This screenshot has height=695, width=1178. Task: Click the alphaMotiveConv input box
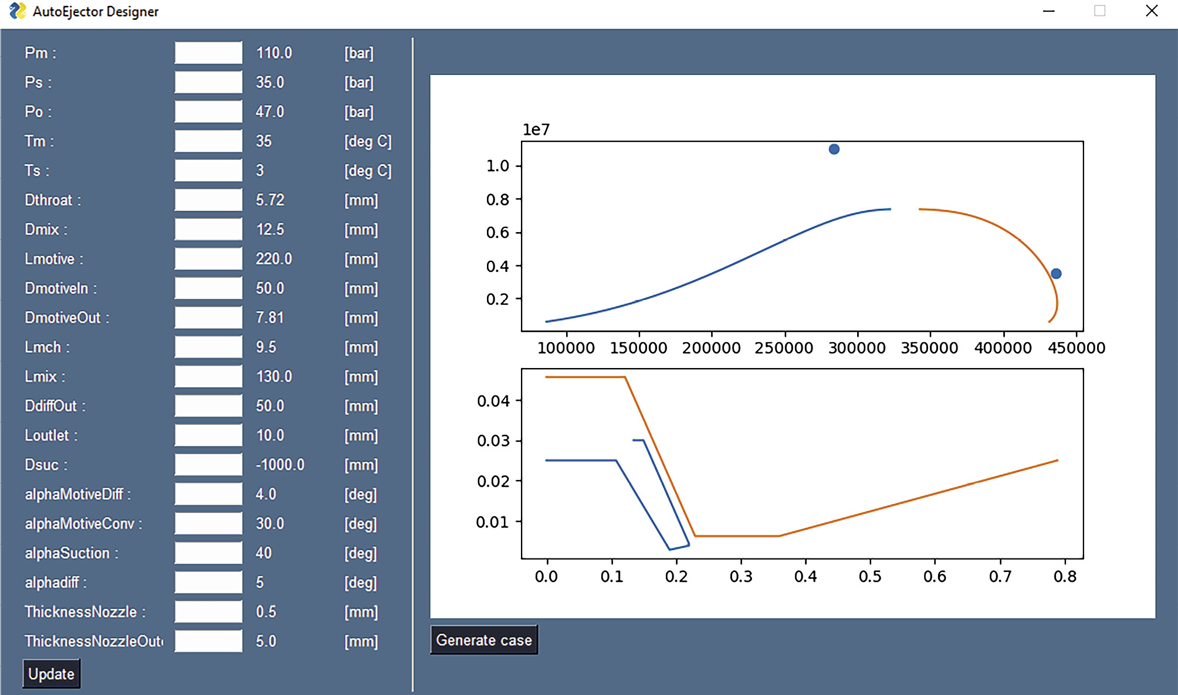[x=208, y=523]
